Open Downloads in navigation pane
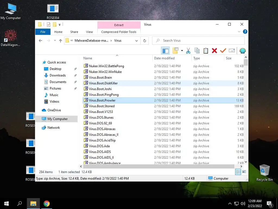This screenshot has width=278, height=209. coord(58,75)
